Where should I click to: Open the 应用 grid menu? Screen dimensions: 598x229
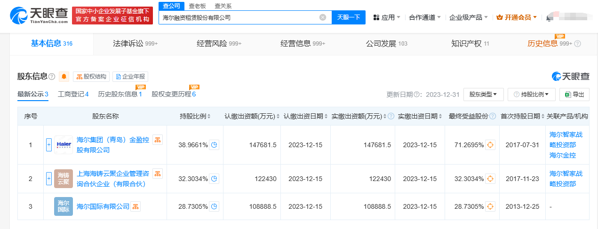387,17
